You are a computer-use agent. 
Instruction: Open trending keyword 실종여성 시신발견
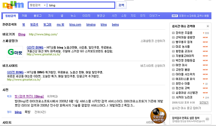pyautogui.click(x=187, y=93)
